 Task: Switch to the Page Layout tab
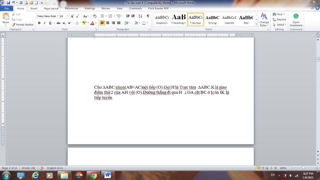click(x=51, y=8)
